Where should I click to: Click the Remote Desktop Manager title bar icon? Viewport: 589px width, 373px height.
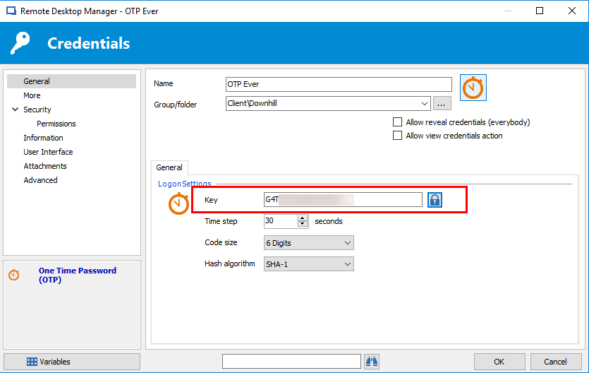point(11,11)
